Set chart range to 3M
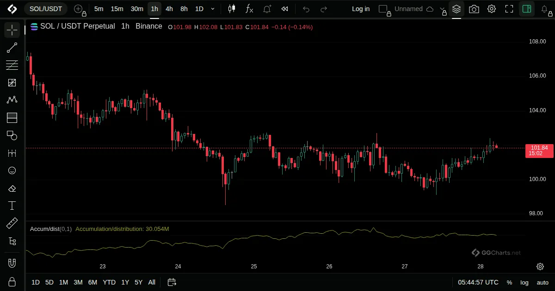The height and width of the screenshot is (291, 555). [78, 282]
